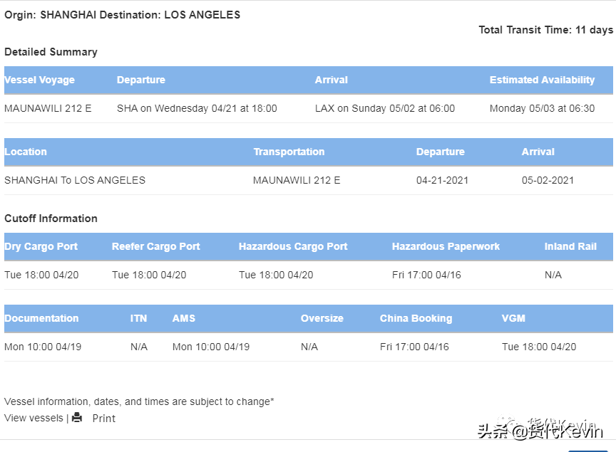Click the Total Transit Time text
This screenshot has width=616, height=452.
pyautogui.click(x=545, y=30)
